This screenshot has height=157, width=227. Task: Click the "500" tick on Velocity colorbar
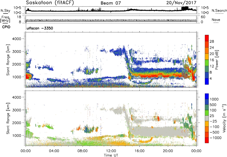(x=213, y=105)
